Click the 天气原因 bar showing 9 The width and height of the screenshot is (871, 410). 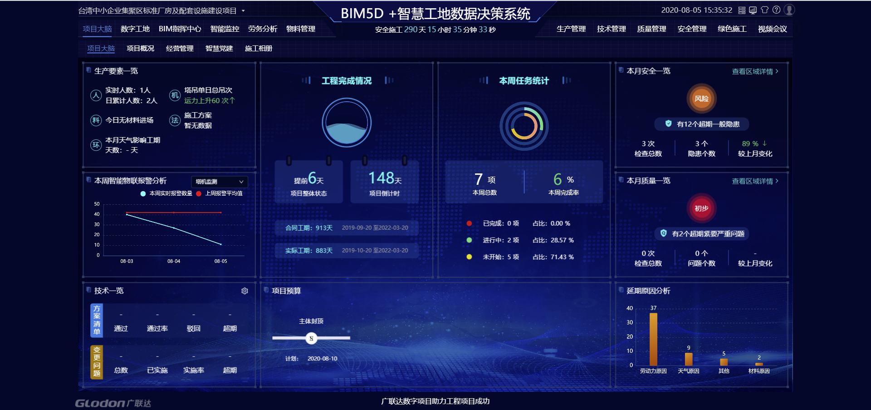pos(689,359)
